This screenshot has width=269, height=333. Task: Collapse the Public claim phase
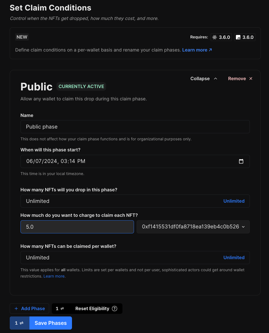tap(204, 79)
